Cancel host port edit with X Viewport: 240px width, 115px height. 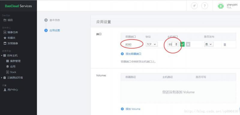coord(188,44)
